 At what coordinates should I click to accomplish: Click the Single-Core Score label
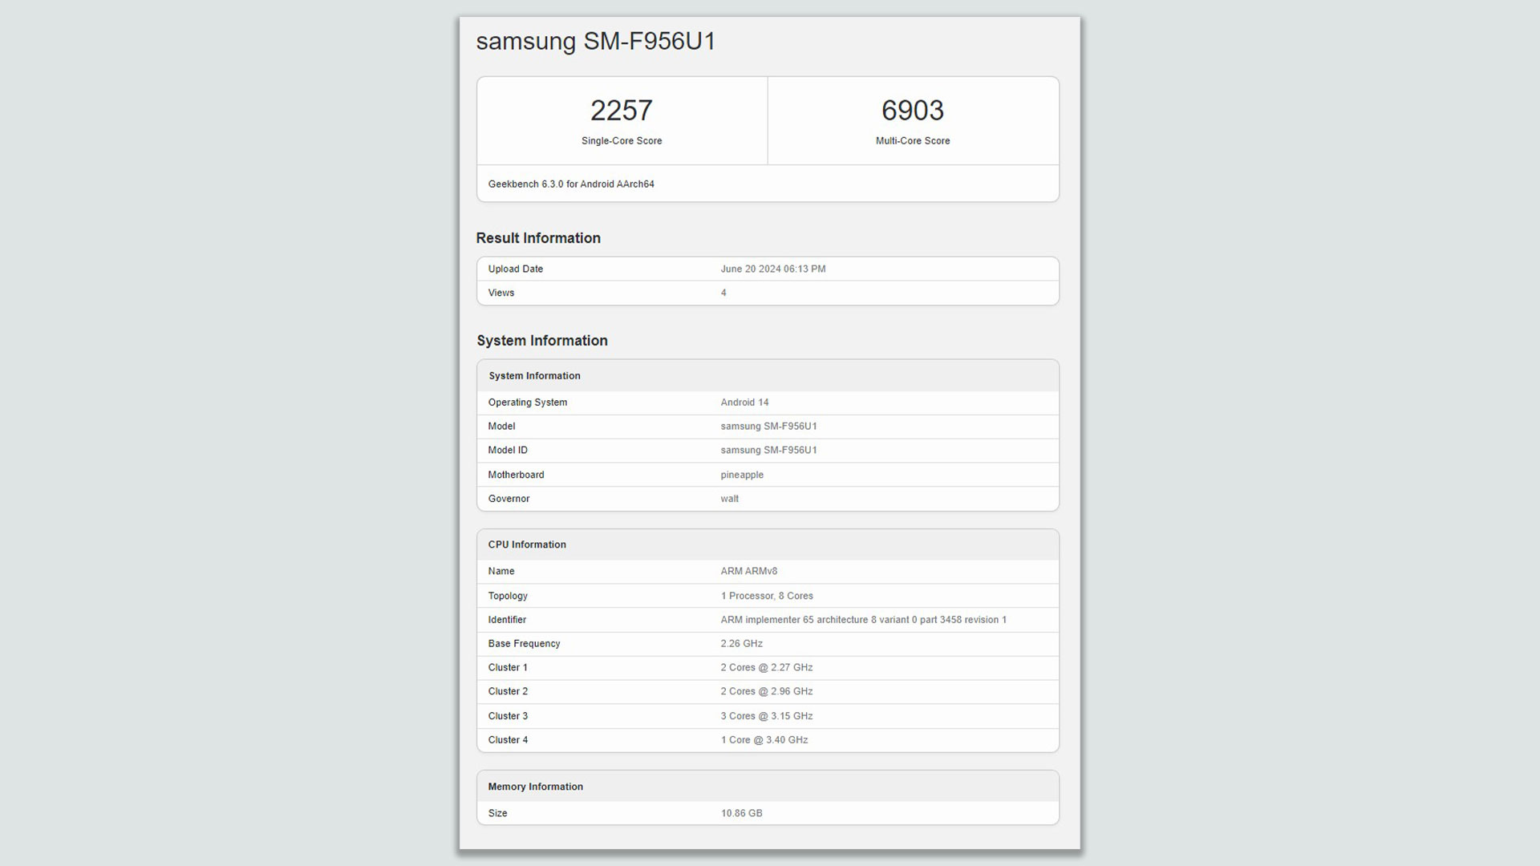coord(622,140)
